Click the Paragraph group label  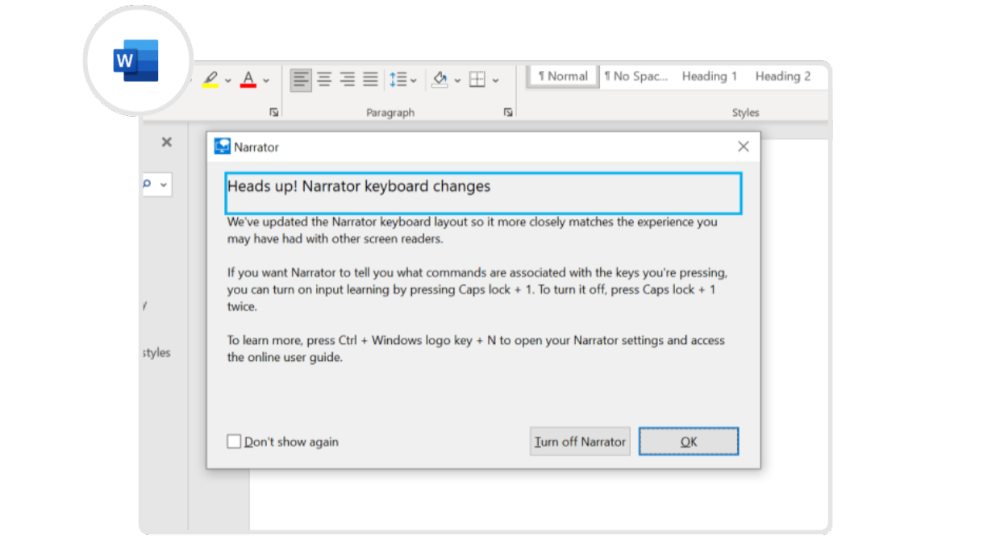[390, 113]
